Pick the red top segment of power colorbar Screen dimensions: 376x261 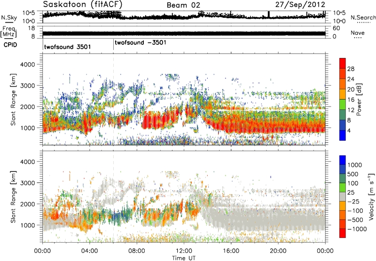point(343,63)
